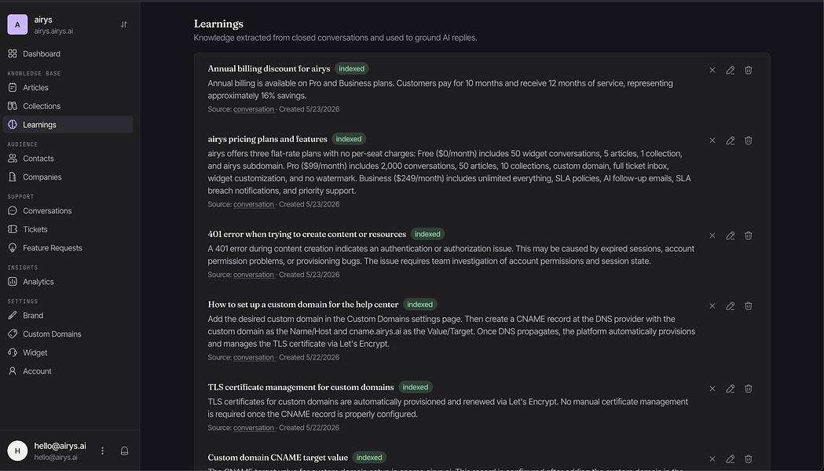
Task: Click the Custom Domains tag icon
Action: tap(13, 334)
